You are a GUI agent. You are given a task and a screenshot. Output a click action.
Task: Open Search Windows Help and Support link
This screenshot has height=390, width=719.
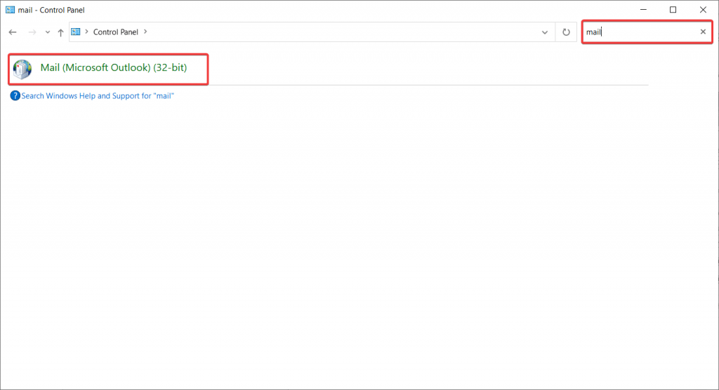98,96
